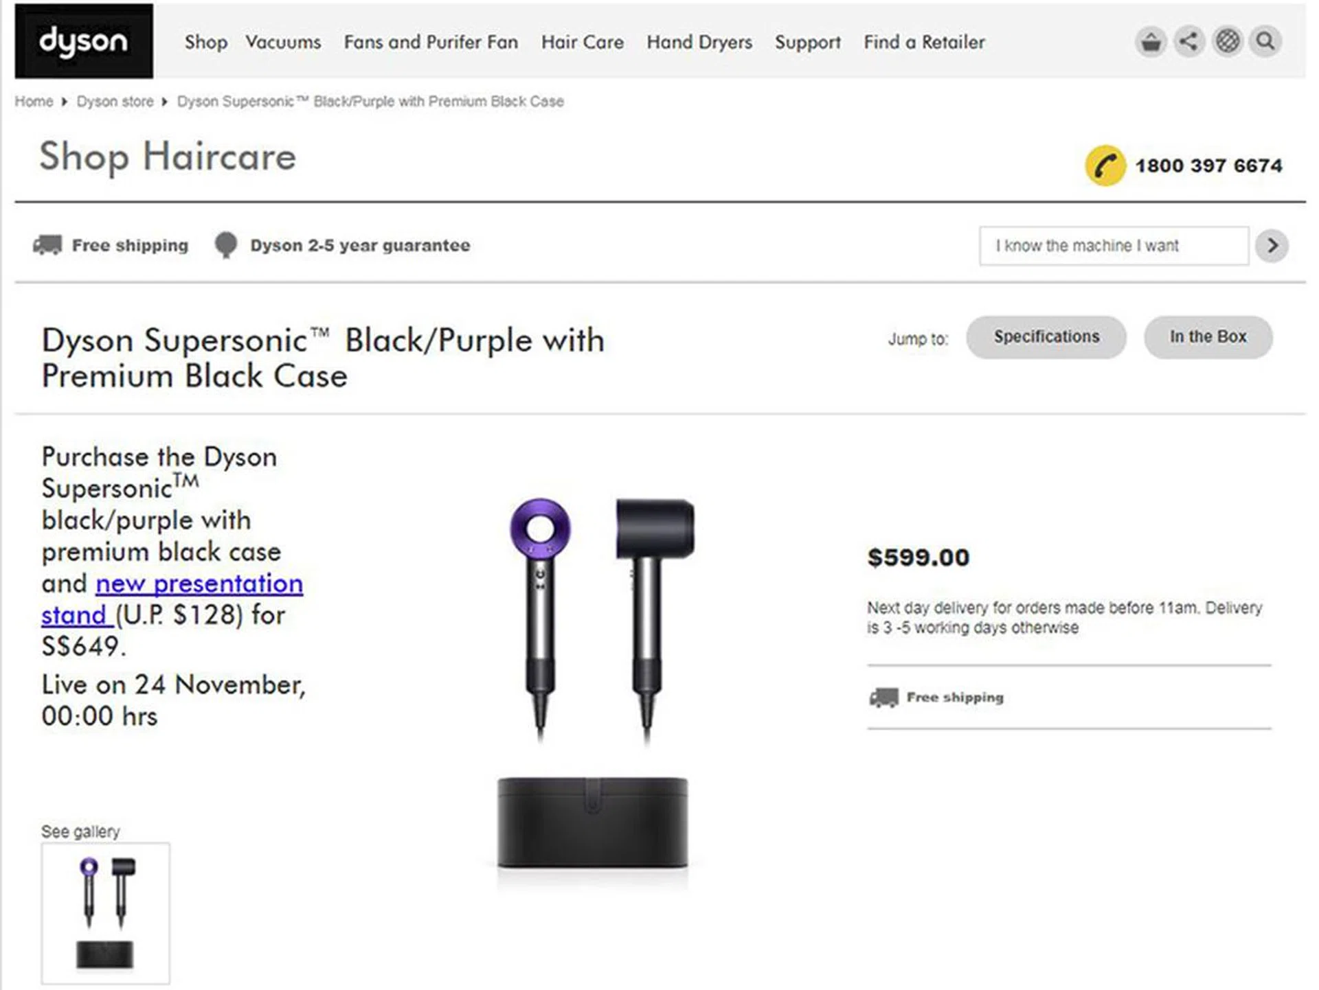The image size is (1319, 990).
Task: Click the yellow phone call icon
Action: (1105, 165)
